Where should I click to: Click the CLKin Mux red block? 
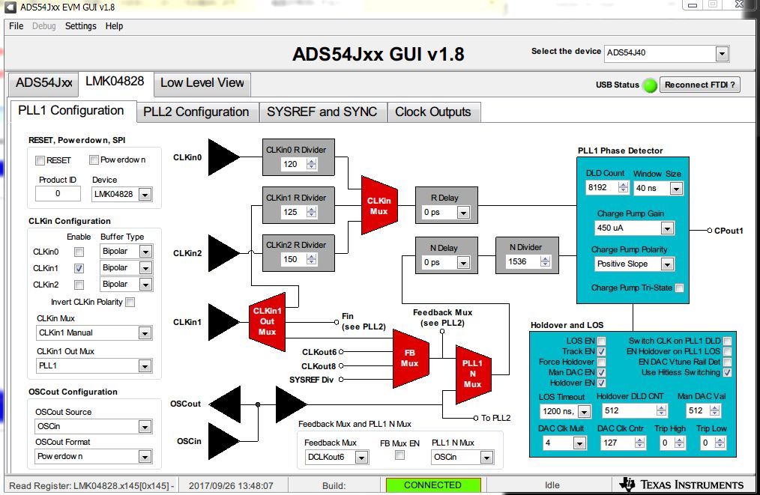(x=379, y=206)
